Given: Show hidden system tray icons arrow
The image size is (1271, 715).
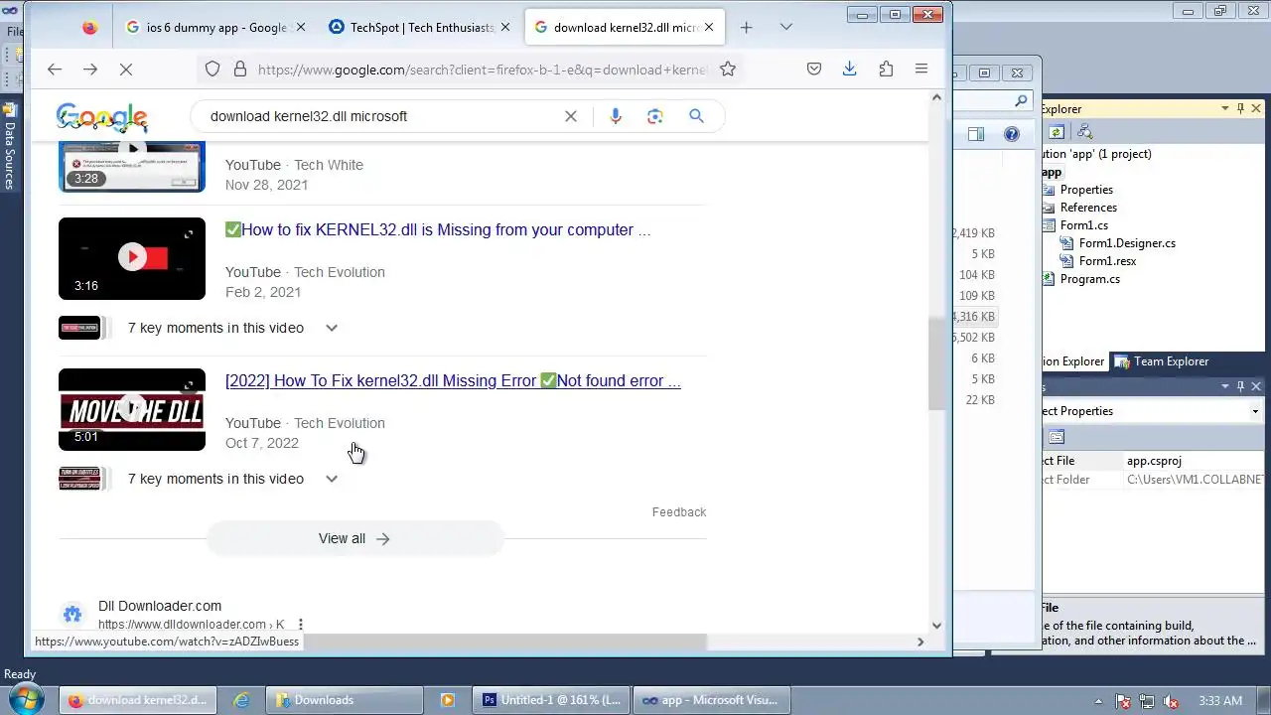Looking at the screenshot, I should pyautogui.click(x=1099, y=701).
